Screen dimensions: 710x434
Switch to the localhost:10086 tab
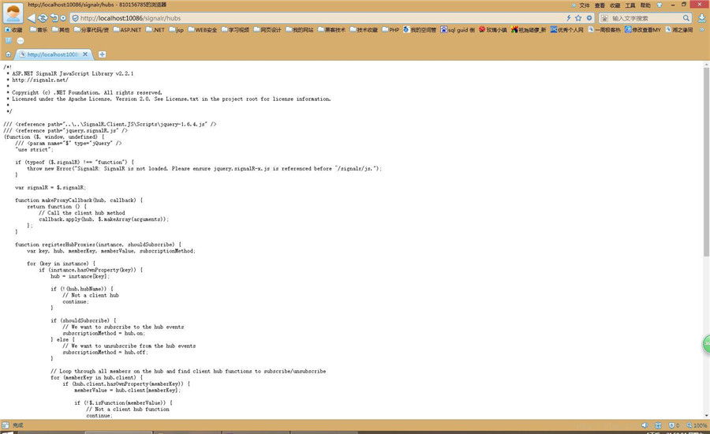pos(54,54)
